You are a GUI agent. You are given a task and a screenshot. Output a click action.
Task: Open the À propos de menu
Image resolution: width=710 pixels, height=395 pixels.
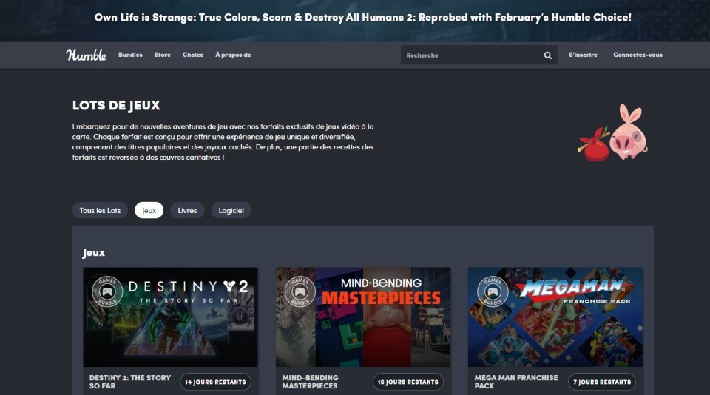(x=233, y=55)
